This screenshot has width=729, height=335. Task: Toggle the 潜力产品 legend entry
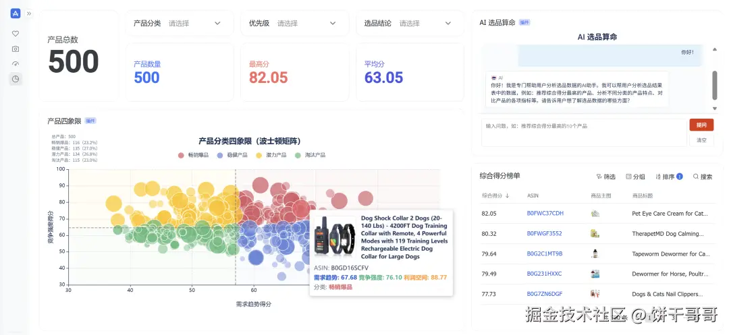pos(271,155)
